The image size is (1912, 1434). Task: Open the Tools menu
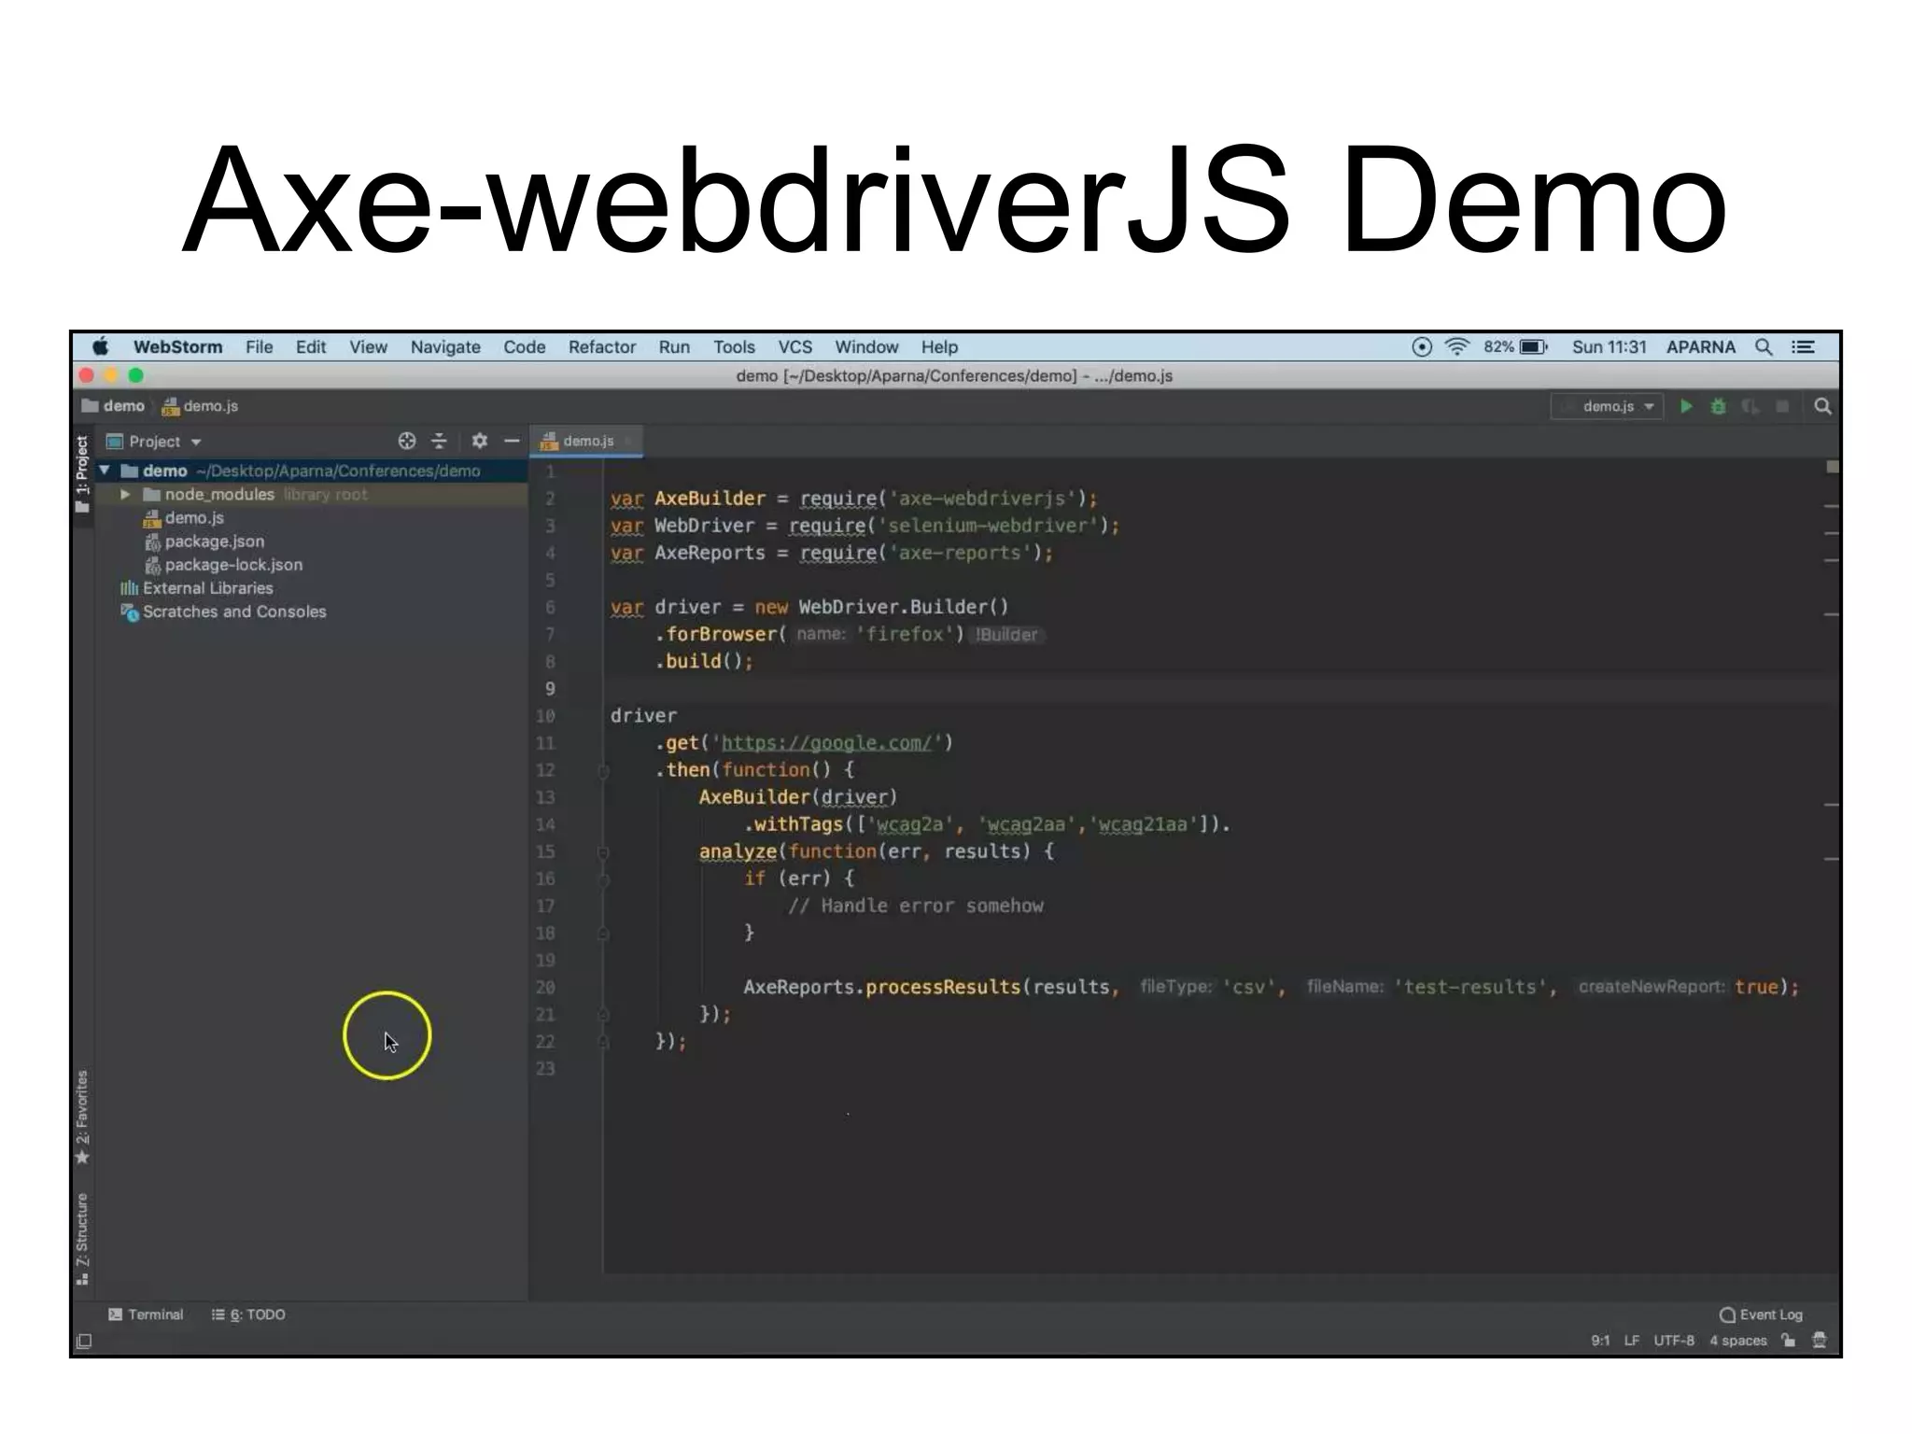point(734,347)
